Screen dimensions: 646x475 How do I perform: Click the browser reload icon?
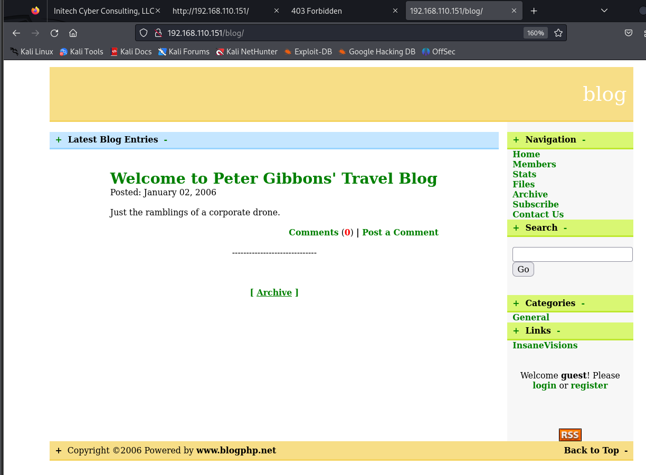click(54, 33)
